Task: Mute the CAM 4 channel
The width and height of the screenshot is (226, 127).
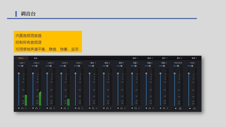Action: click(x=61, y=108)
